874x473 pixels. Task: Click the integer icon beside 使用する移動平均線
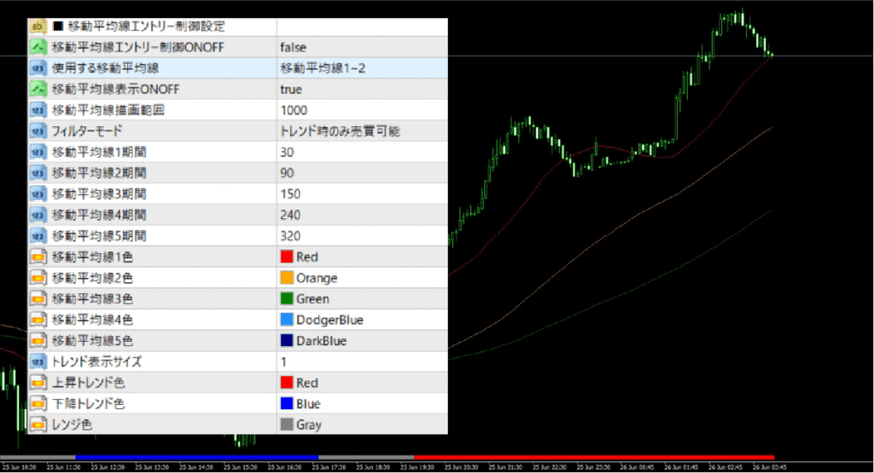[x=38, y=68]
